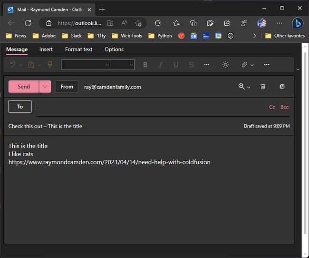Switch to the Insert tab
This screenshot has height=258, width=309.
click(x=46, y=50)
